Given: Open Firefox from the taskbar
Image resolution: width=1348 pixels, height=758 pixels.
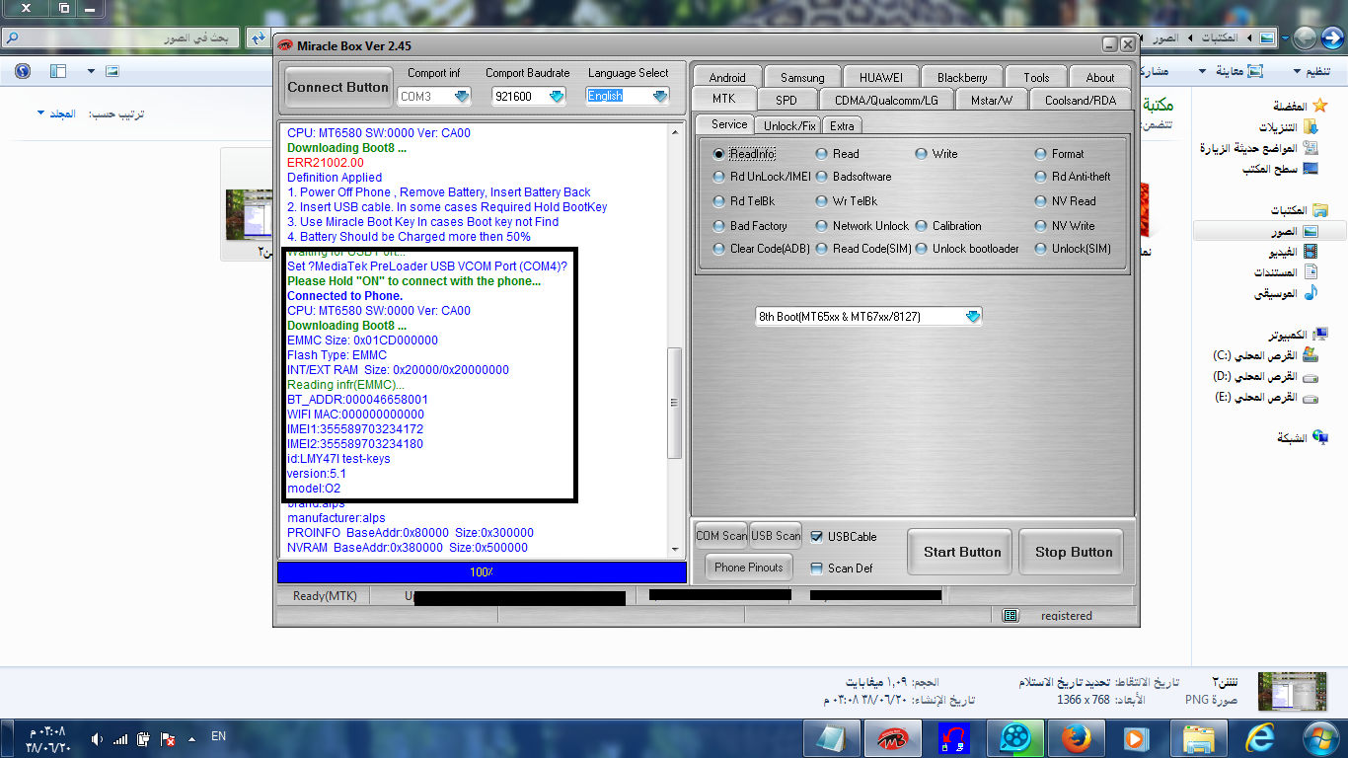Looking at the screenshot, I should (1076, 737).
